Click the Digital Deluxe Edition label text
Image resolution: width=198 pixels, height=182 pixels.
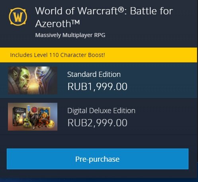coord(101,111)
